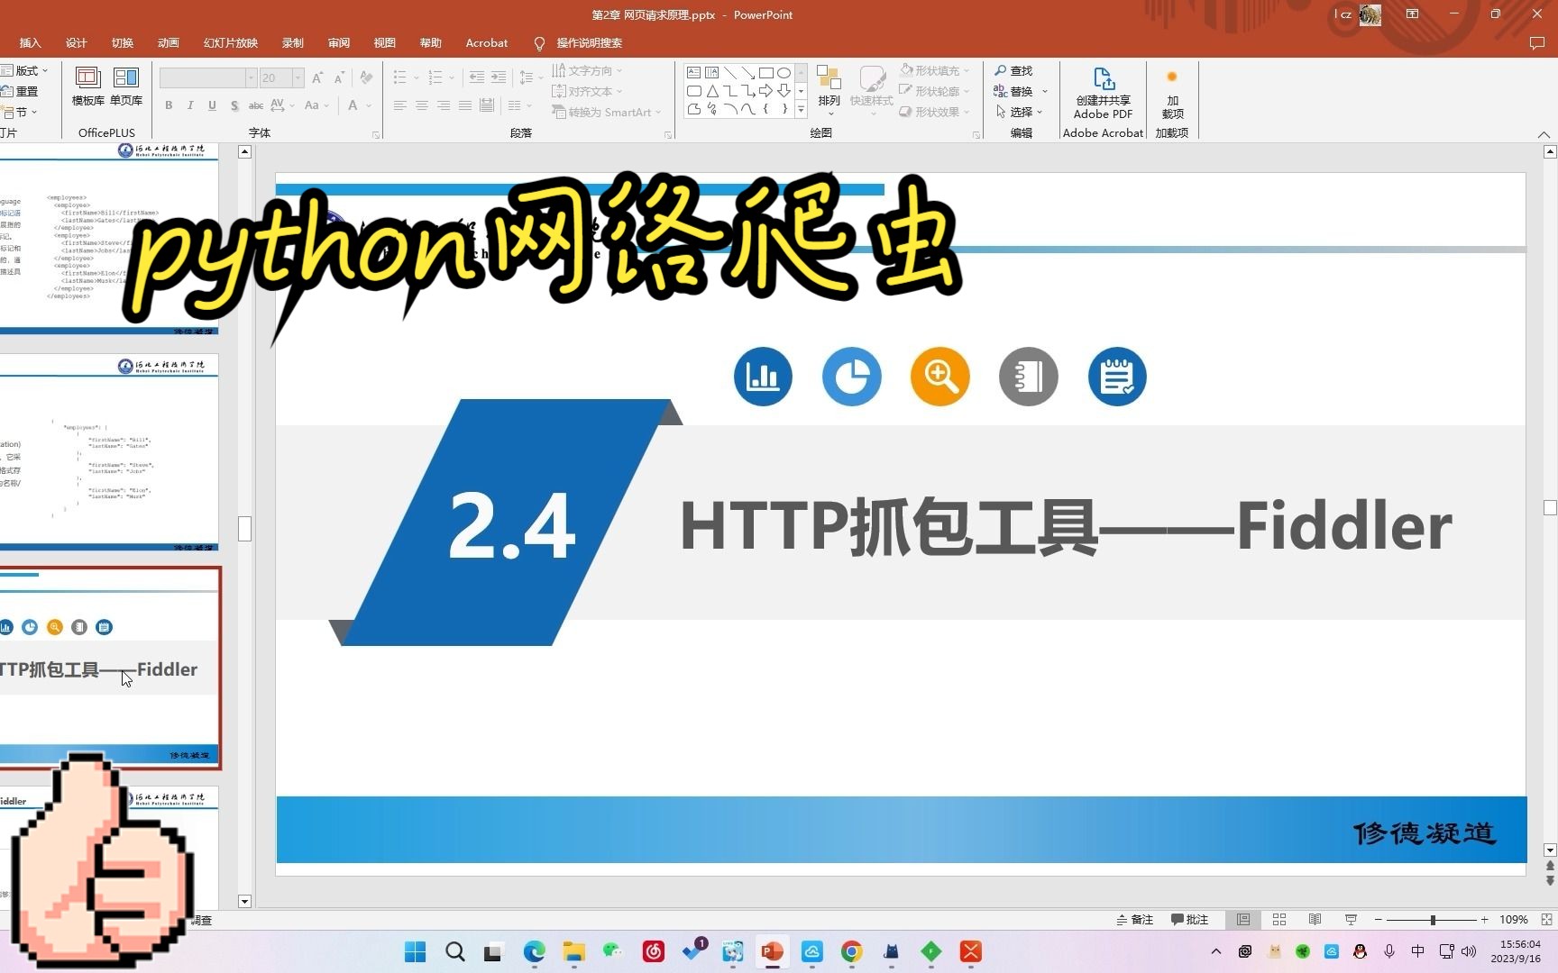Image resolution: width=1558 pixels, height=973 pixels.
Task: Click 转换为 SmartArt button
Action: pos(607,112)
